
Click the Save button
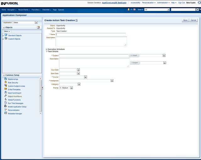coord(185,20)
